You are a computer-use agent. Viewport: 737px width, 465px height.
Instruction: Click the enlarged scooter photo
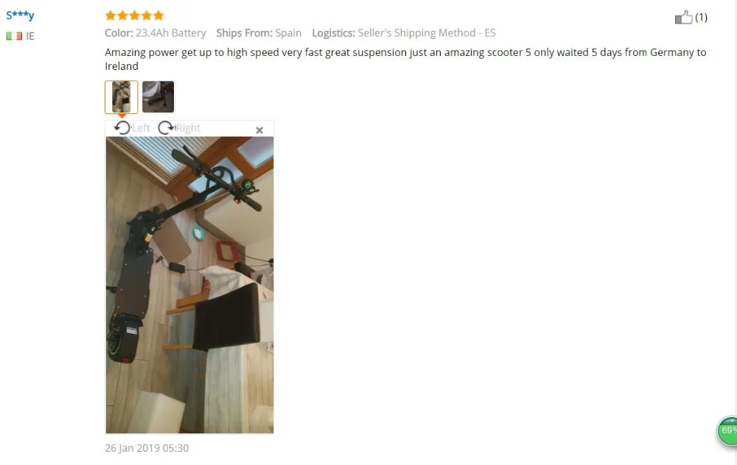[x=189, y=285]
